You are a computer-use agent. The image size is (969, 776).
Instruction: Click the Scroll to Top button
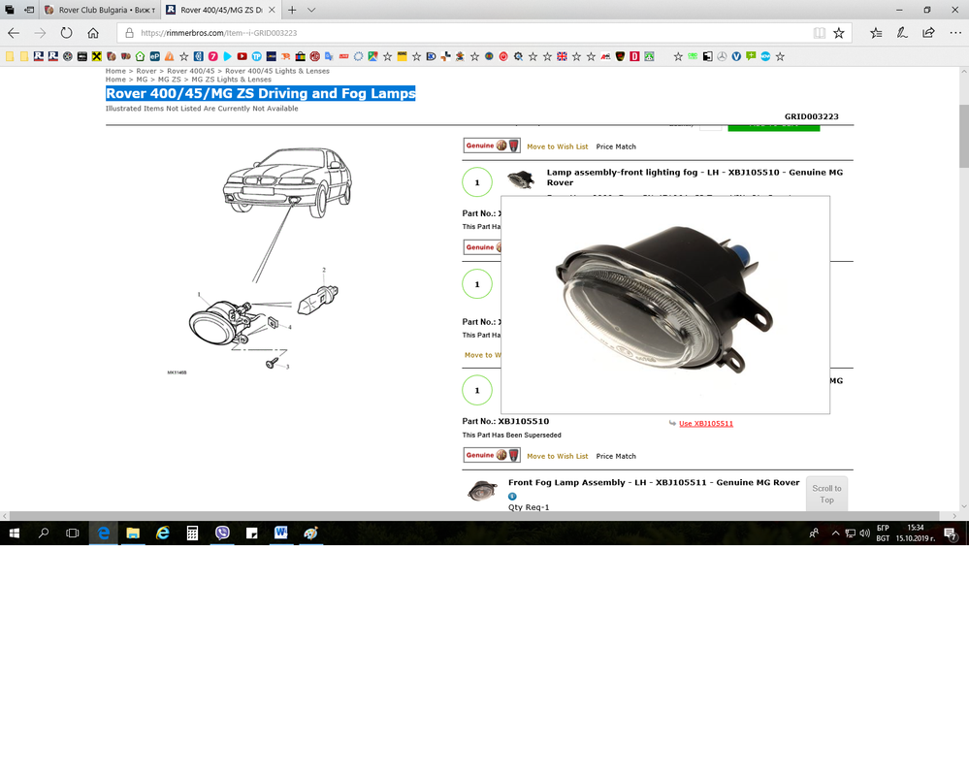click(x=826, y=494)
